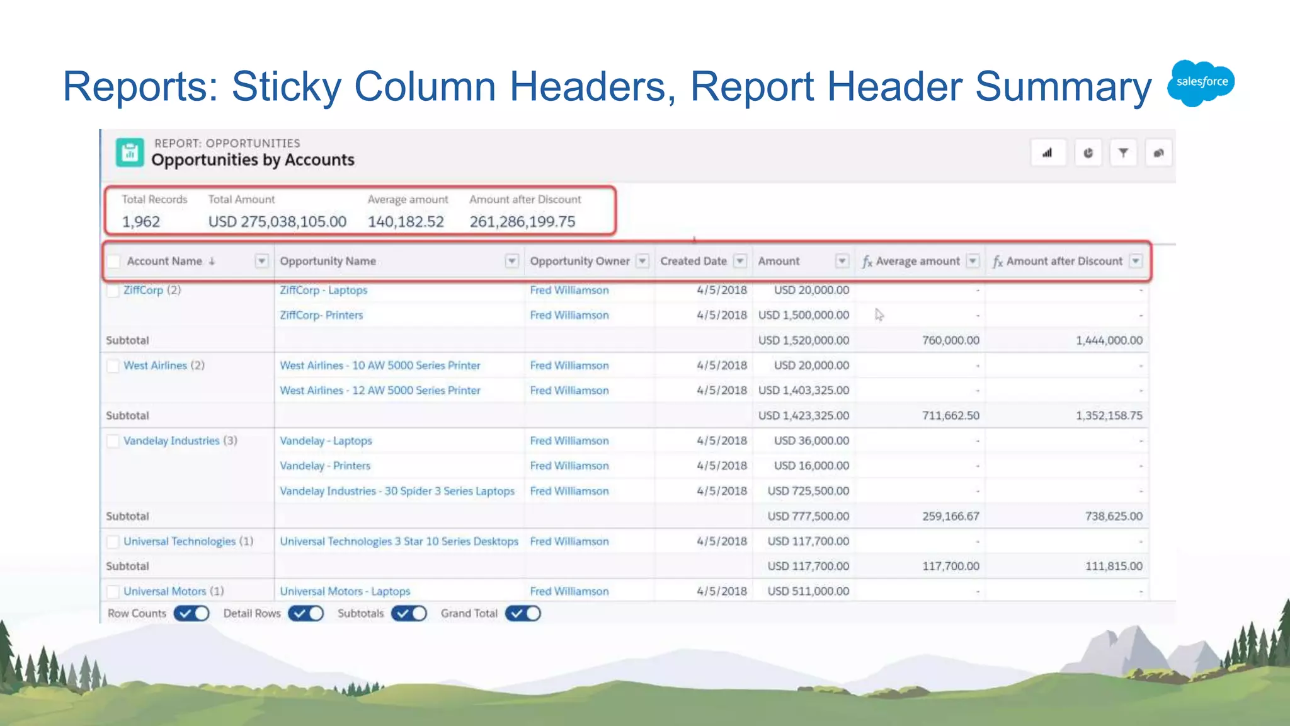Viewport: 1290px width, 726px height.
Task: Open West Airlines - 12 AW 5000 Series Printer
Action: coord(380,391)
